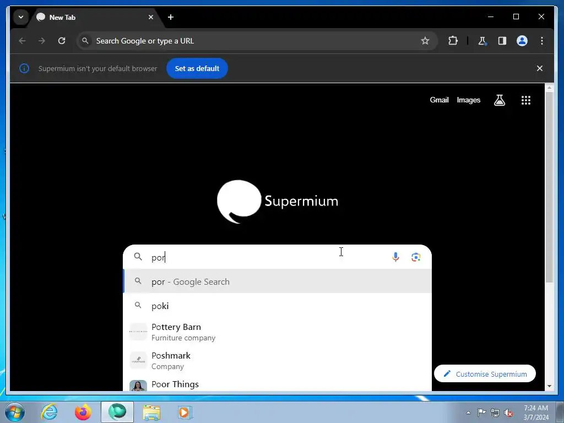Viewport: 564px width, 423px height.
Task: Open the Google apps grid
Action: tap(526, 100)
